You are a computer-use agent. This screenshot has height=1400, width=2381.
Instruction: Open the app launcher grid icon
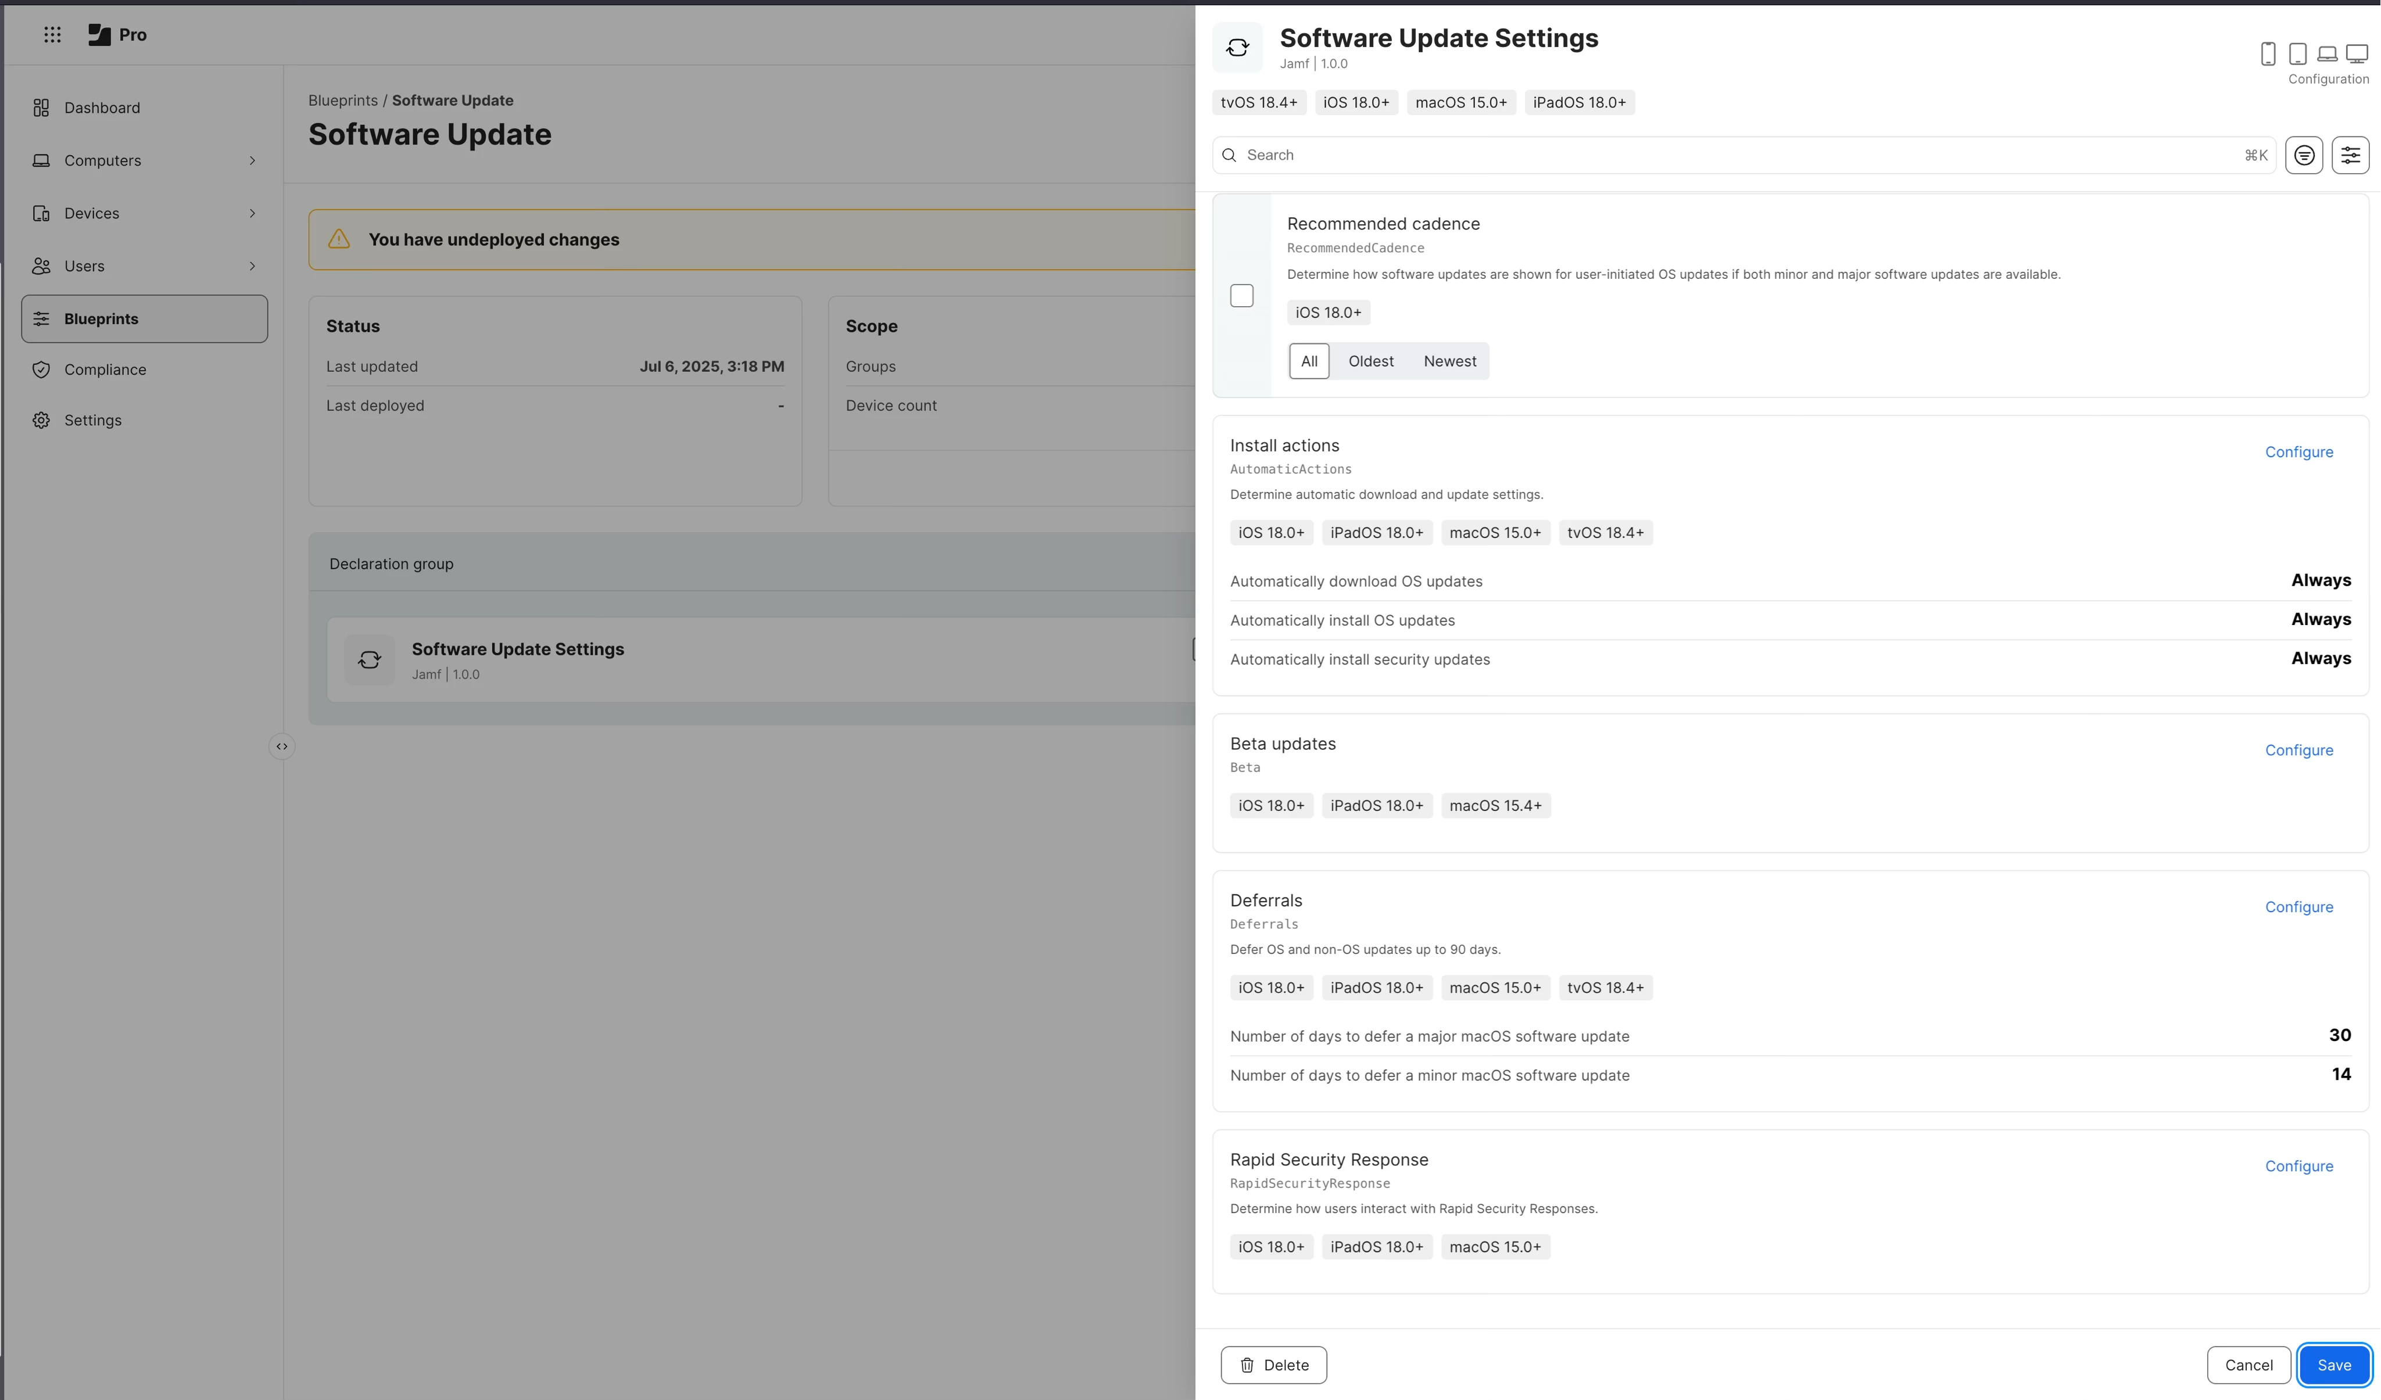click(52, 35)
